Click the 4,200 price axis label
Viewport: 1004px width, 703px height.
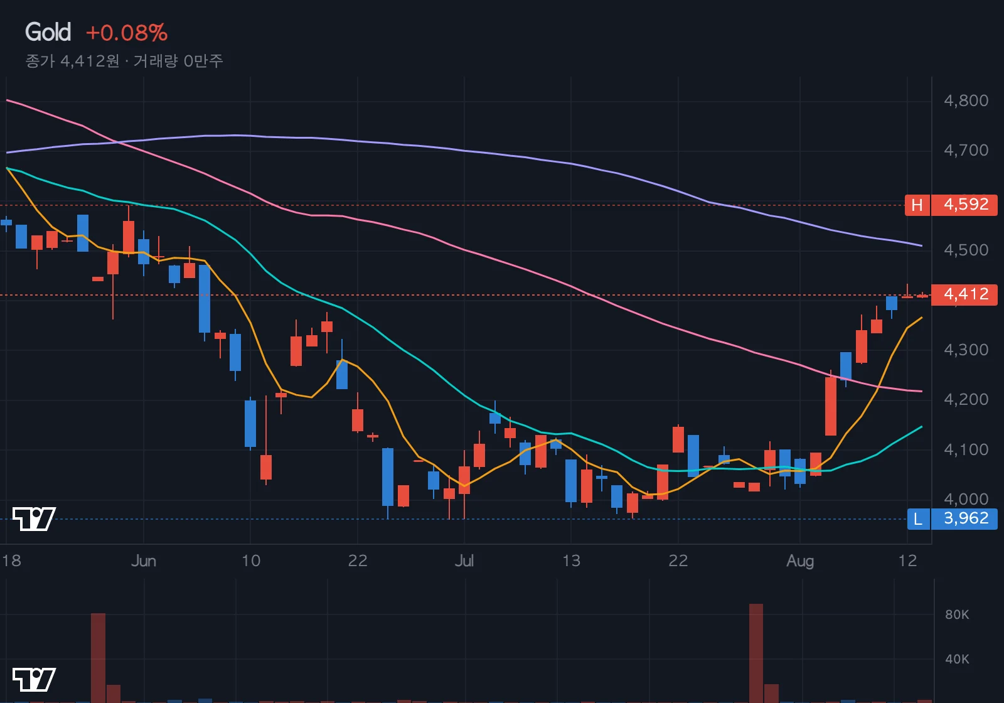pyautogui.click(x=966, y=399)
